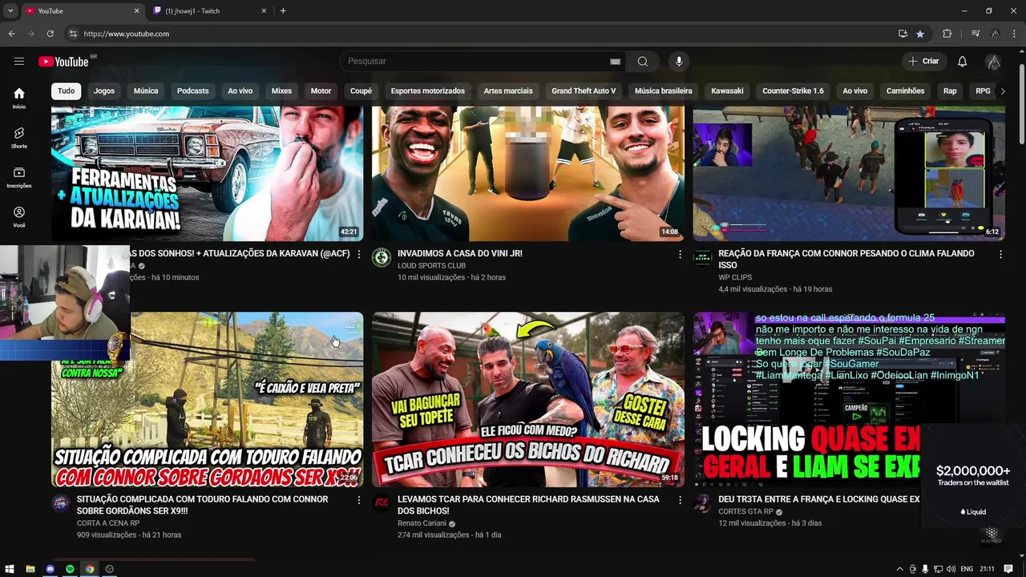Open Shorts from the left sidebar
The image size is (1026, 577).
(x=19, y=138)
